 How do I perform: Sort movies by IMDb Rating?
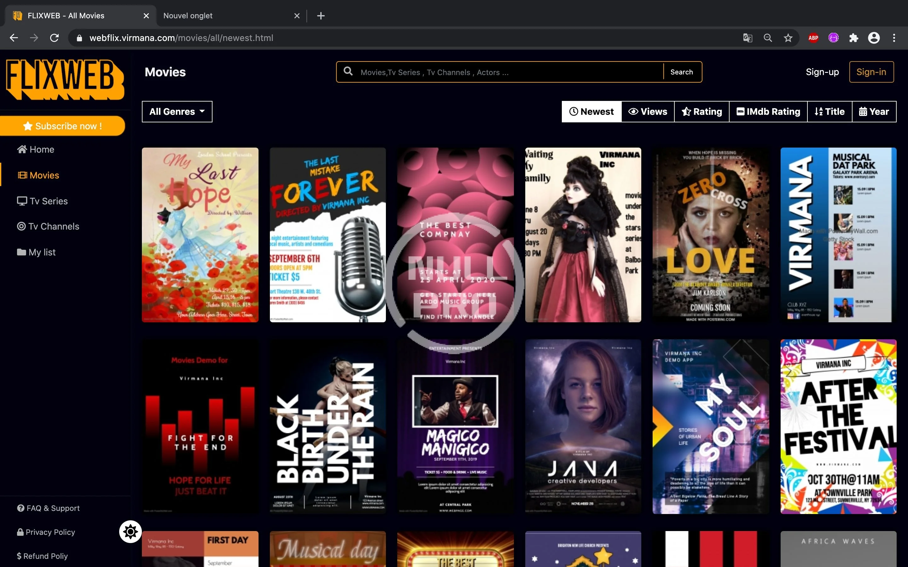pos(768,111)
